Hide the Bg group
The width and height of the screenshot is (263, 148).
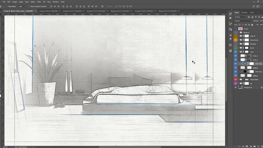[235, 83]
